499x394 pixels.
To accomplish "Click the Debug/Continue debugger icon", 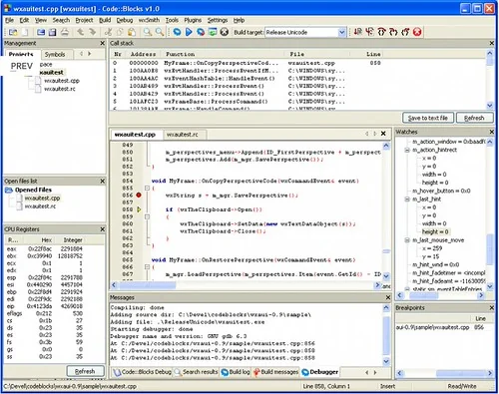I will tap(358, 32).
